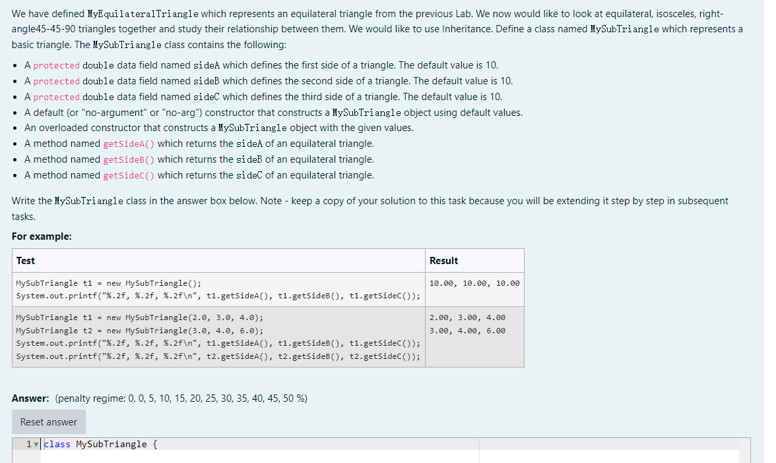776x463 pixels.
Task: Click the result cell showing 10.00, 10.00, 10.00
Action: click(474, 283)
